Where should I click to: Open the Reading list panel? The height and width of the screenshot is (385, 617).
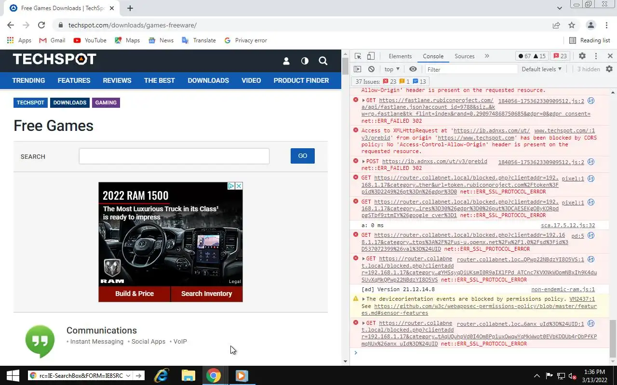(590, 40)
